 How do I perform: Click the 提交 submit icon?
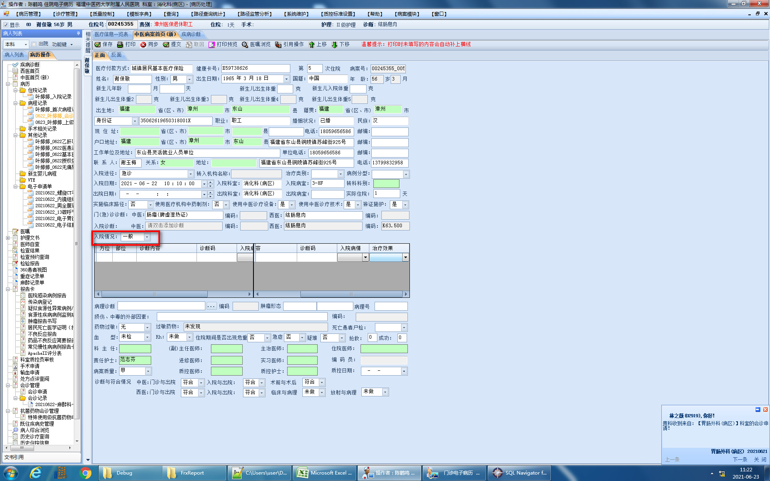[166, 44]
